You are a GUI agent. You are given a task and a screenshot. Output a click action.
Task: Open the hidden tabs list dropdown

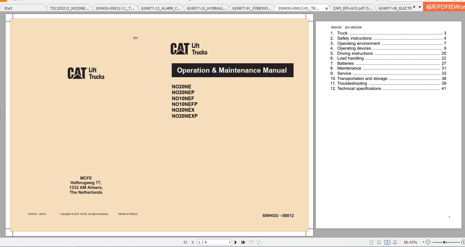click(x=420, y=7)
